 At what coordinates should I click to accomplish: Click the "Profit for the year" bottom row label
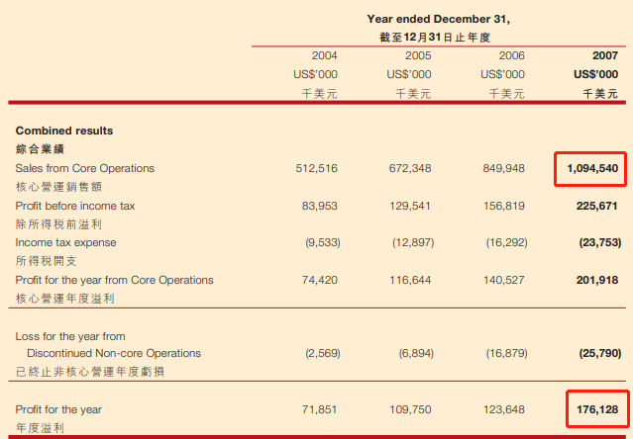tap(58, 409)
